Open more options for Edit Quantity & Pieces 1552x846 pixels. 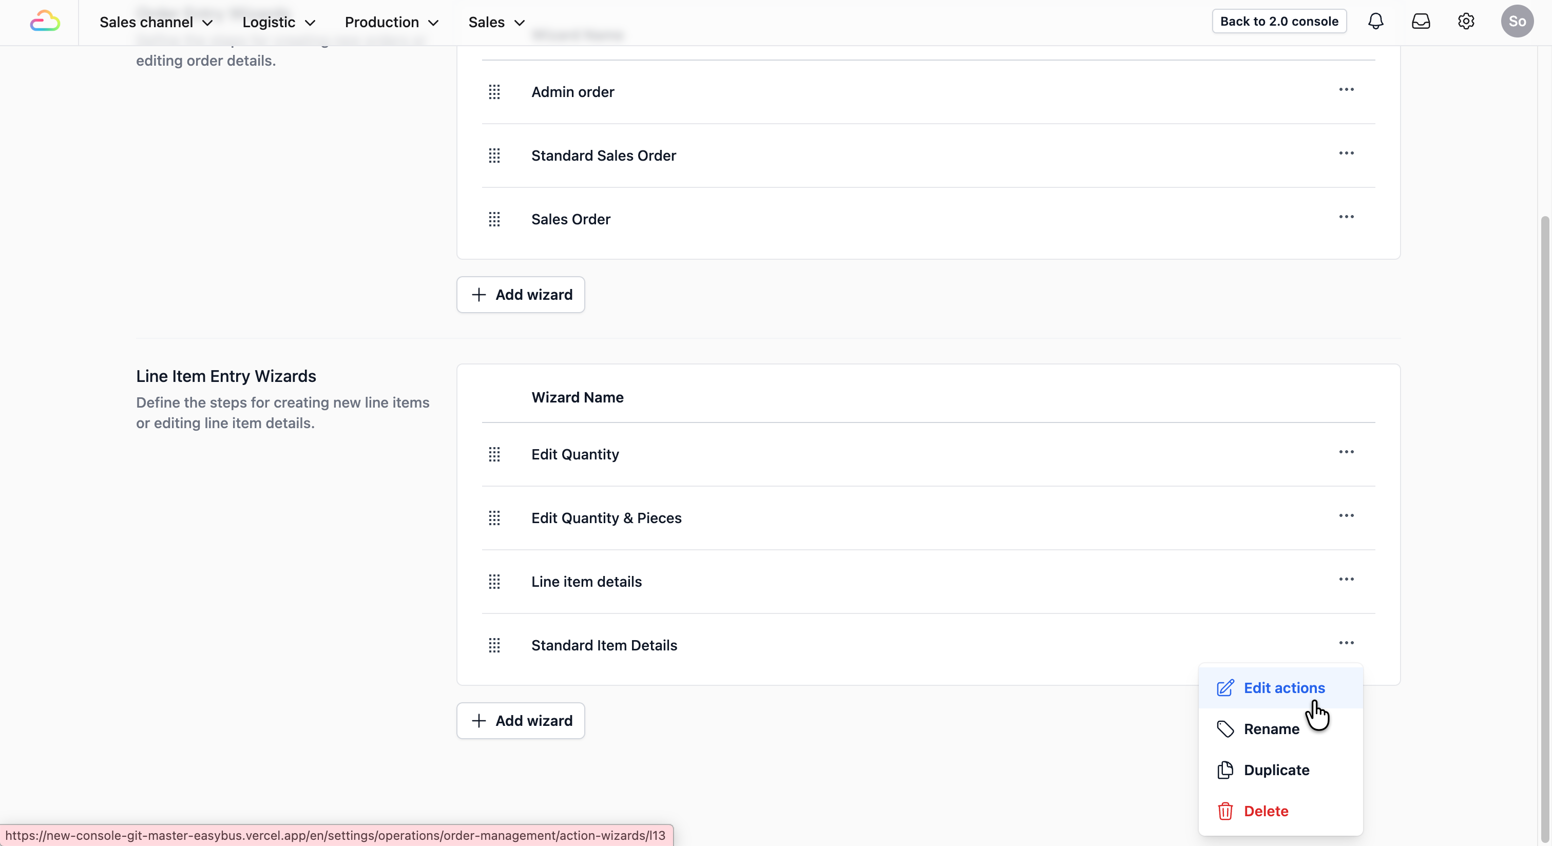[x=1346, y=516]
